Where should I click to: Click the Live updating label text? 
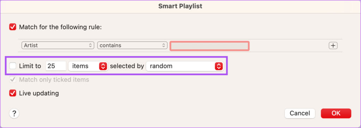39,93
